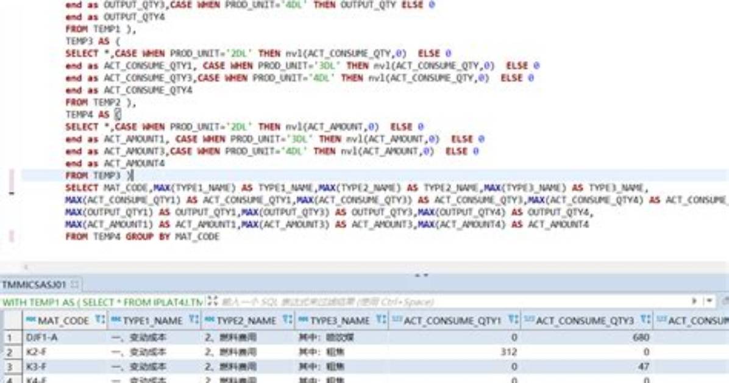Place cursor on line 'TEMP4 AS ('

[x=93, y=115]
